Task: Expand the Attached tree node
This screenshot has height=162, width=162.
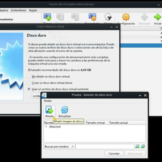Action: pos(46,127)
